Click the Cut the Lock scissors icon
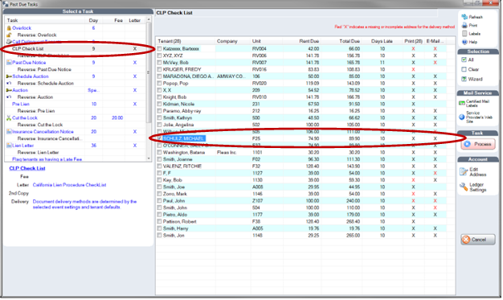 (x=9, y=118)
